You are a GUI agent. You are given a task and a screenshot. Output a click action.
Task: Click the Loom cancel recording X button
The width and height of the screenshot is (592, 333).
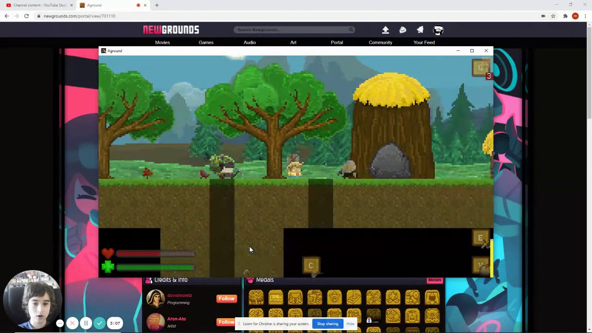point(72,323)
